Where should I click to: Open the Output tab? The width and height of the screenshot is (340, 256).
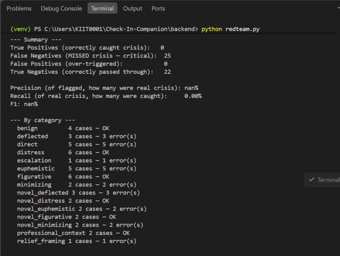click(x=132, y=8)
